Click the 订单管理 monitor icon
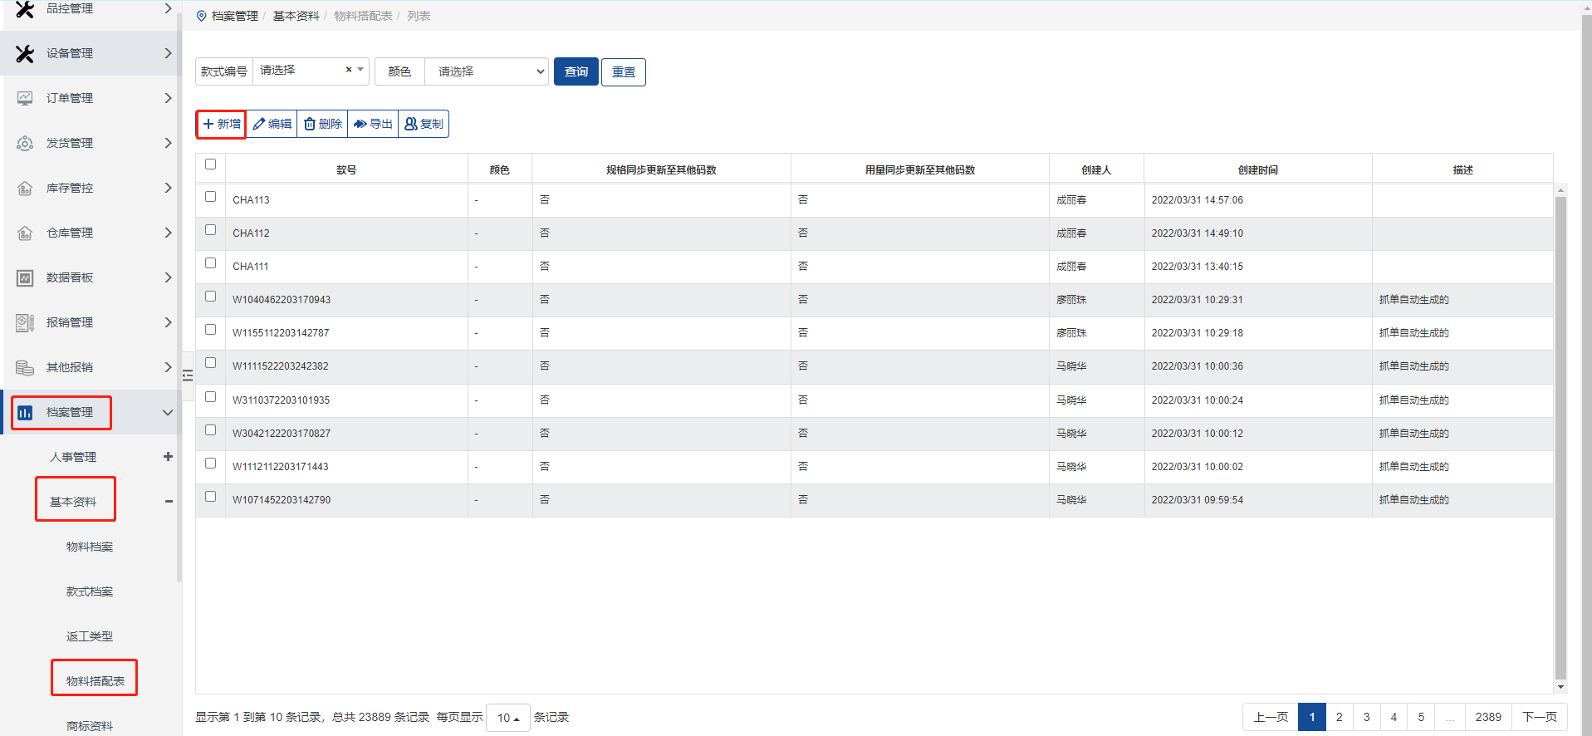Viewport: 1592px width, 736px height. (25, 99)
